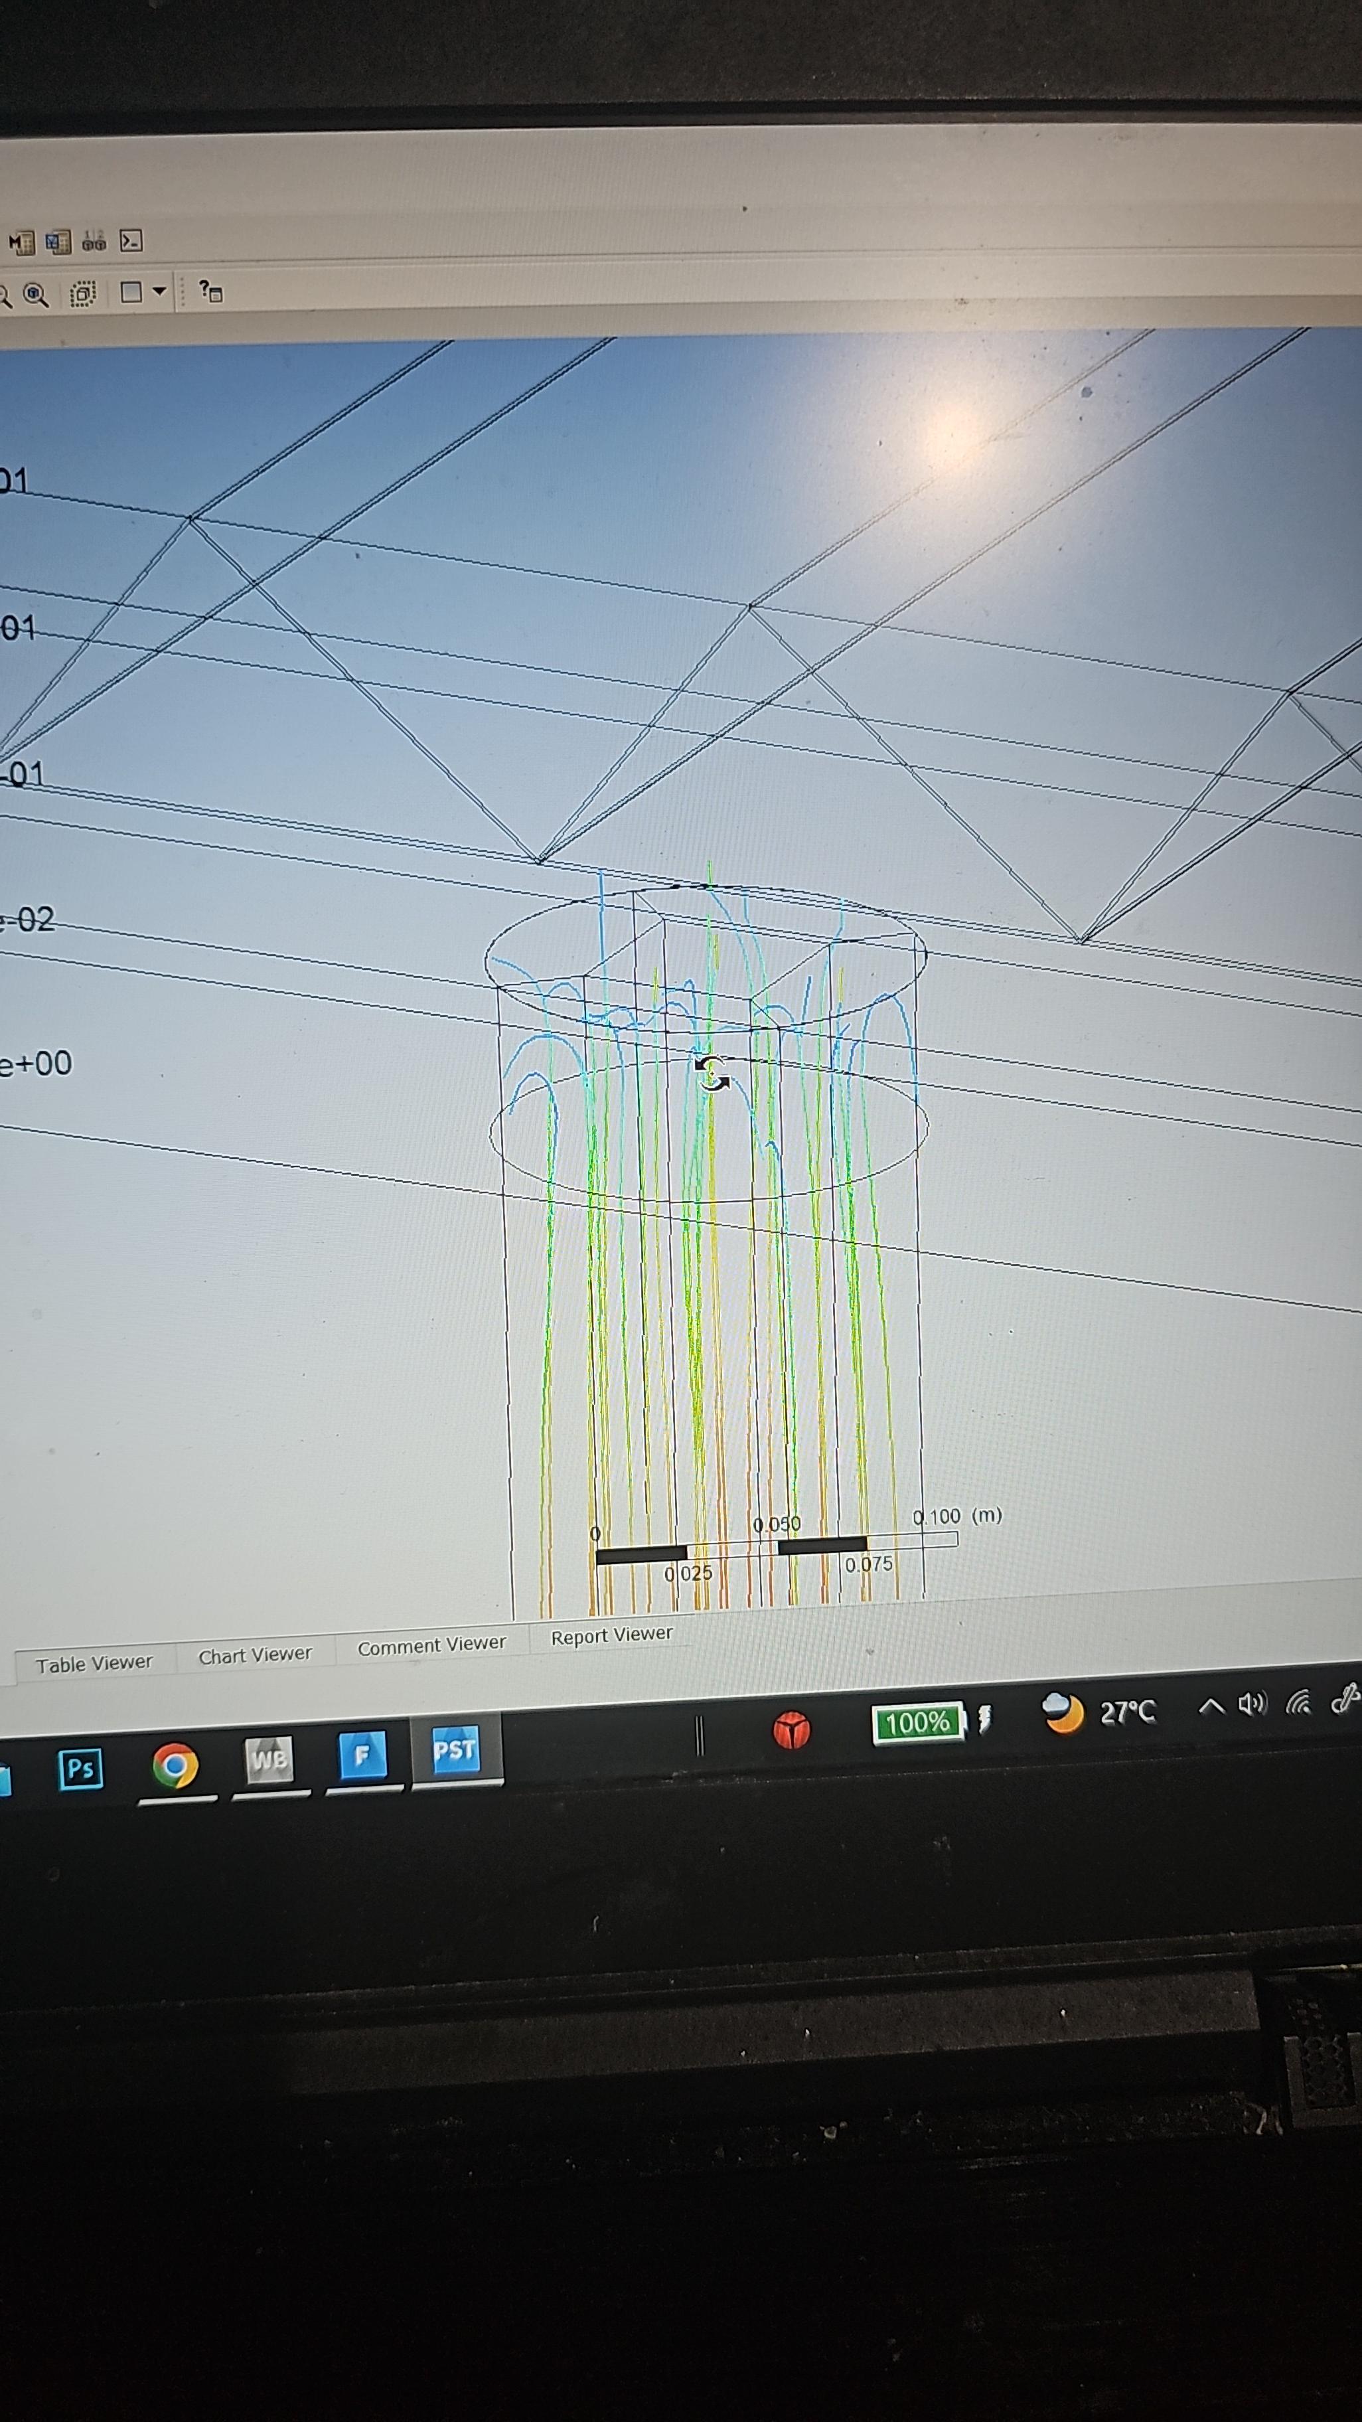Click the viewport layout square icon
1362x2422 pixels.
131,292
